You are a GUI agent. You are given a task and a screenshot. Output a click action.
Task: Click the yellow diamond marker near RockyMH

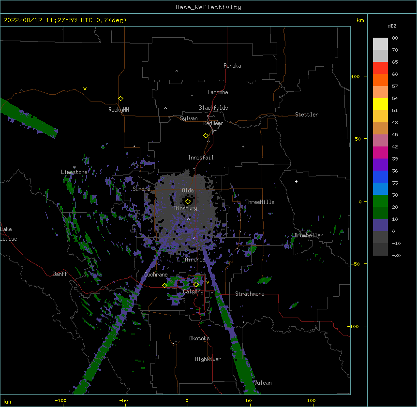(x=120, y=99)
